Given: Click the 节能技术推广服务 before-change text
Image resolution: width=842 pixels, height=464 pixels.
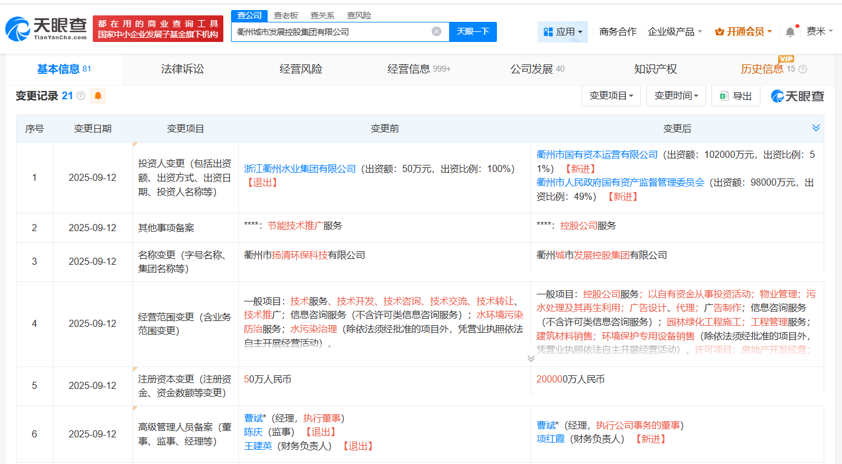Looking at the screenshot, I should point(305,226).
